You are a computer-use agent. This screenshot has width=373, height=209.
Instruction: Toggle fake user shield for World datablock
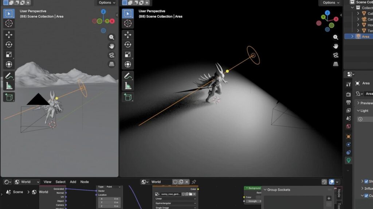[175, 182]
